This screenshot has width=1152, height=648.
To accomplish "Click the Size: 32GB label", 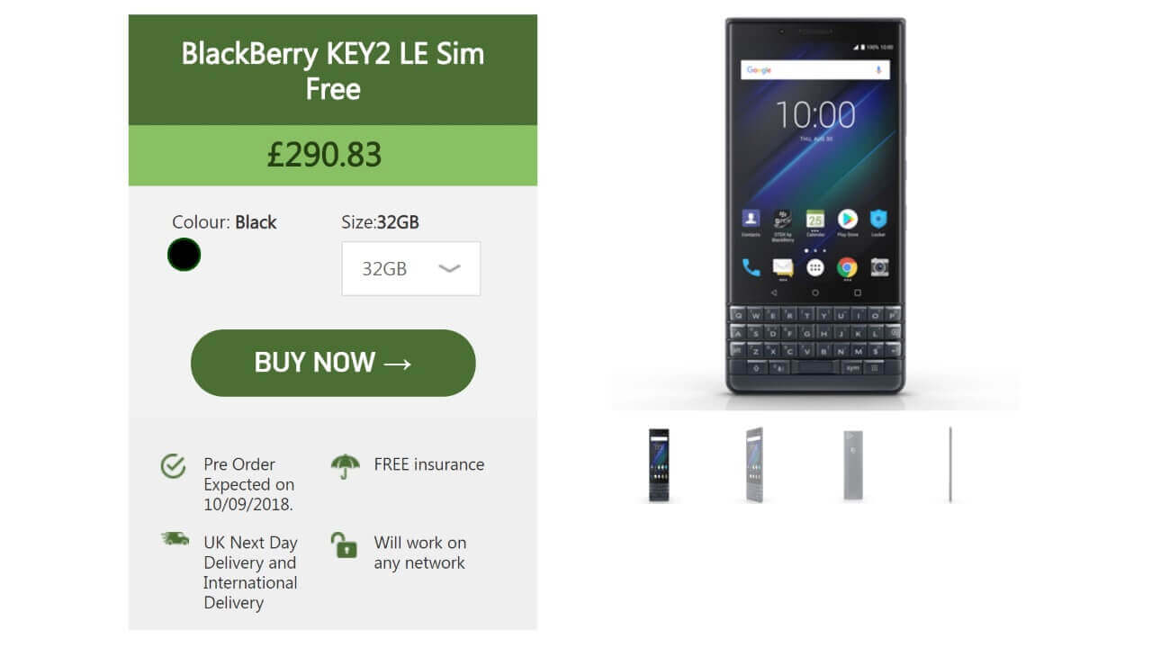I will pyautogui.click(x=380, y=222).
